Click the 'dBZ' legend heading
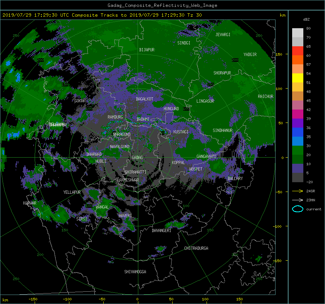The image size is (325, 304). click(306, 20)
